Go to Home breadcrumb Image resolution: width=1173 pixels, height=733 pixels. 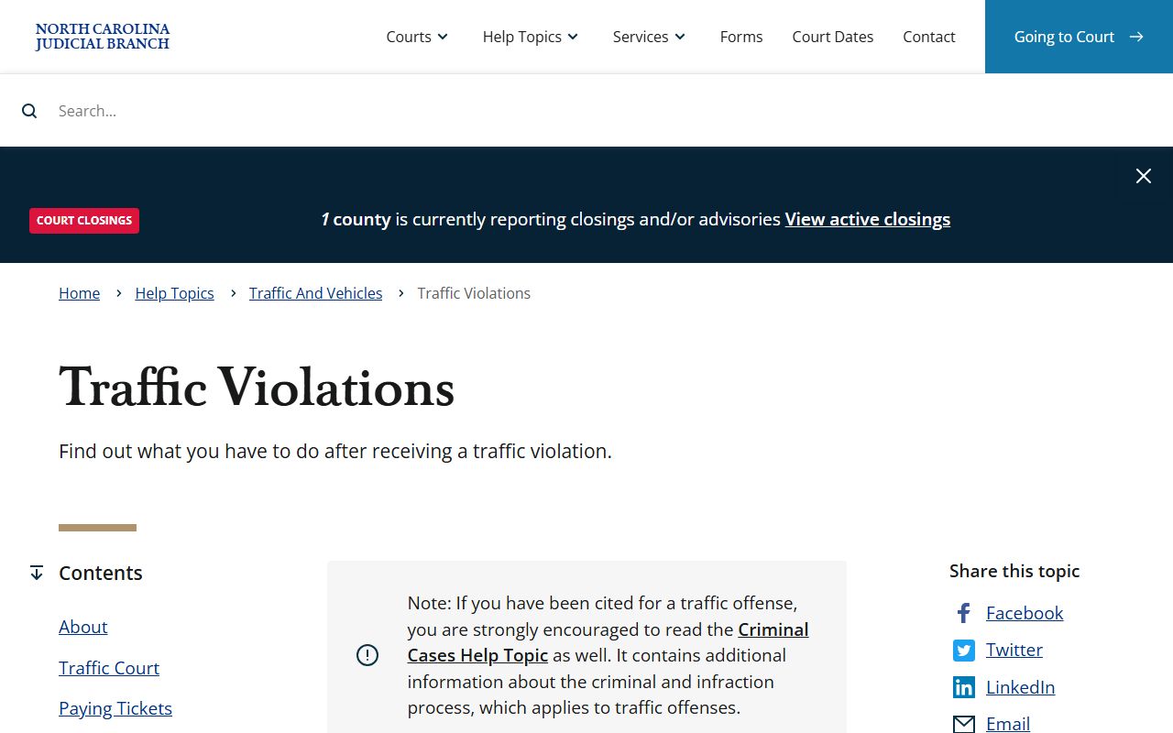pos(80,293)
